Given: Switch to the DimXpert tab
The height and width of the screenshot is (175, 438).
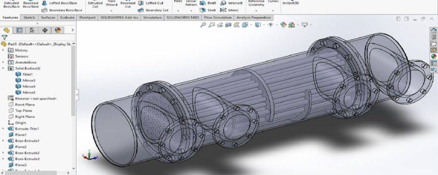Looking at the screenshot, I should coord(88,17).
